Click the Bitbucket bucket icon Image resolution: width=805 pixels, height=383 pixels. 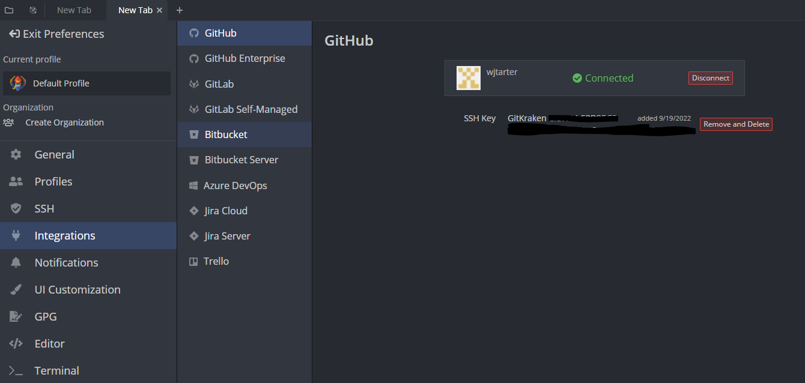[194, 134]
